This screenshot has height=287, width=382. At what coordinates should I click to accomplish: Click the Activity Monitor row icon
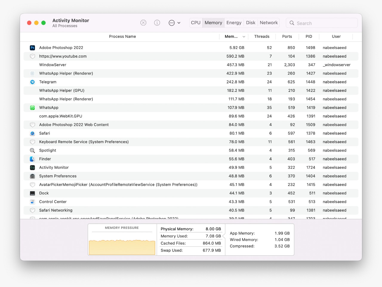pyautogui.click(x=33, y=168)
